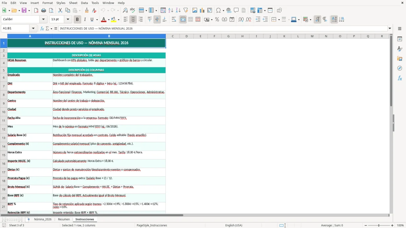The image size is (406, 228).
Task: Open sidebar Gallery icon
Action: (400, 59)
